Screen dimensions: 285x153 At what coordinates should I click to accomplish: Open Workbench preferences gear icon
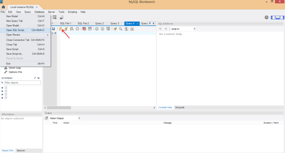coord(266,18)
